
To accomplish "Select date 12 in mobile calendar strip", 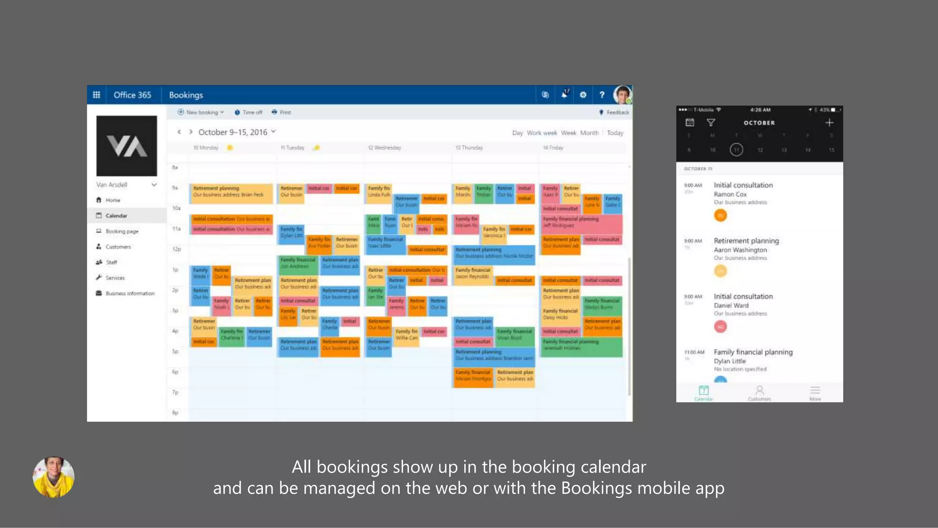I will 760,150.
